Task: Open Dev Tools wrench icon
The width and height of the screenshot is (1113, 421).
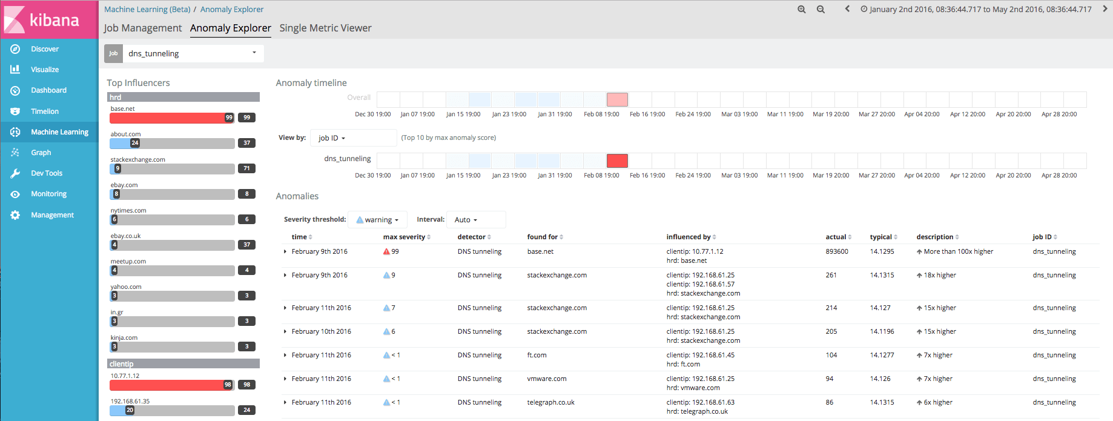Action: (x=15, y=173)
